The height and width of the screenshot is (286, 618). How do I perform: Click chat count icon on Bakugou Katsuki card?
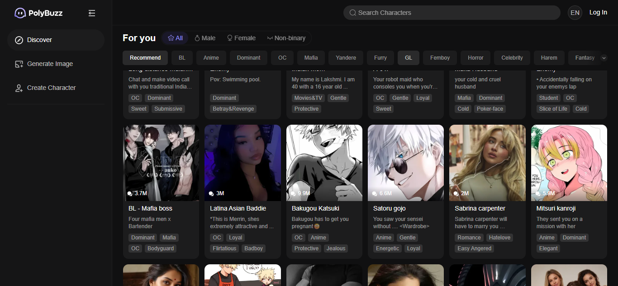293,193
